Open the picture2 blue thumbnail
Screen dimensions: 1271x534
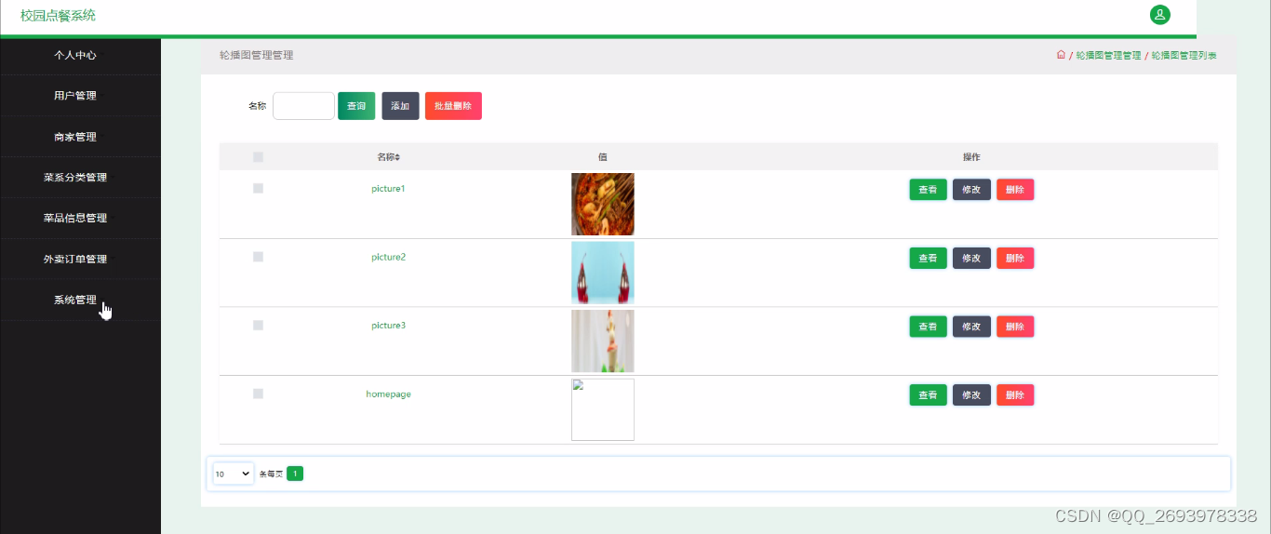tap(603, 273)
